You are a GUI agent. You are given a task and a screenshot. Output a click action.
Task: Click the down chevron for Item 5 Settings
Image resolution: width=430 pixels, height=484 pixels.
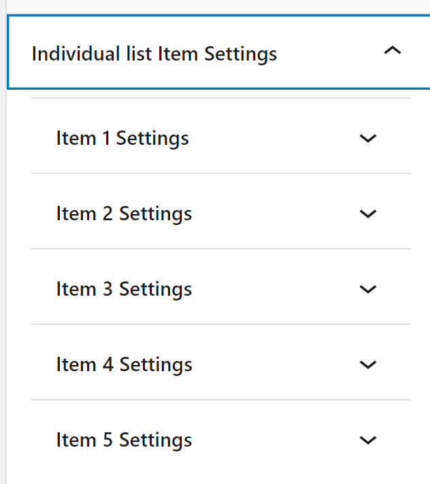[x=368, y=440]
